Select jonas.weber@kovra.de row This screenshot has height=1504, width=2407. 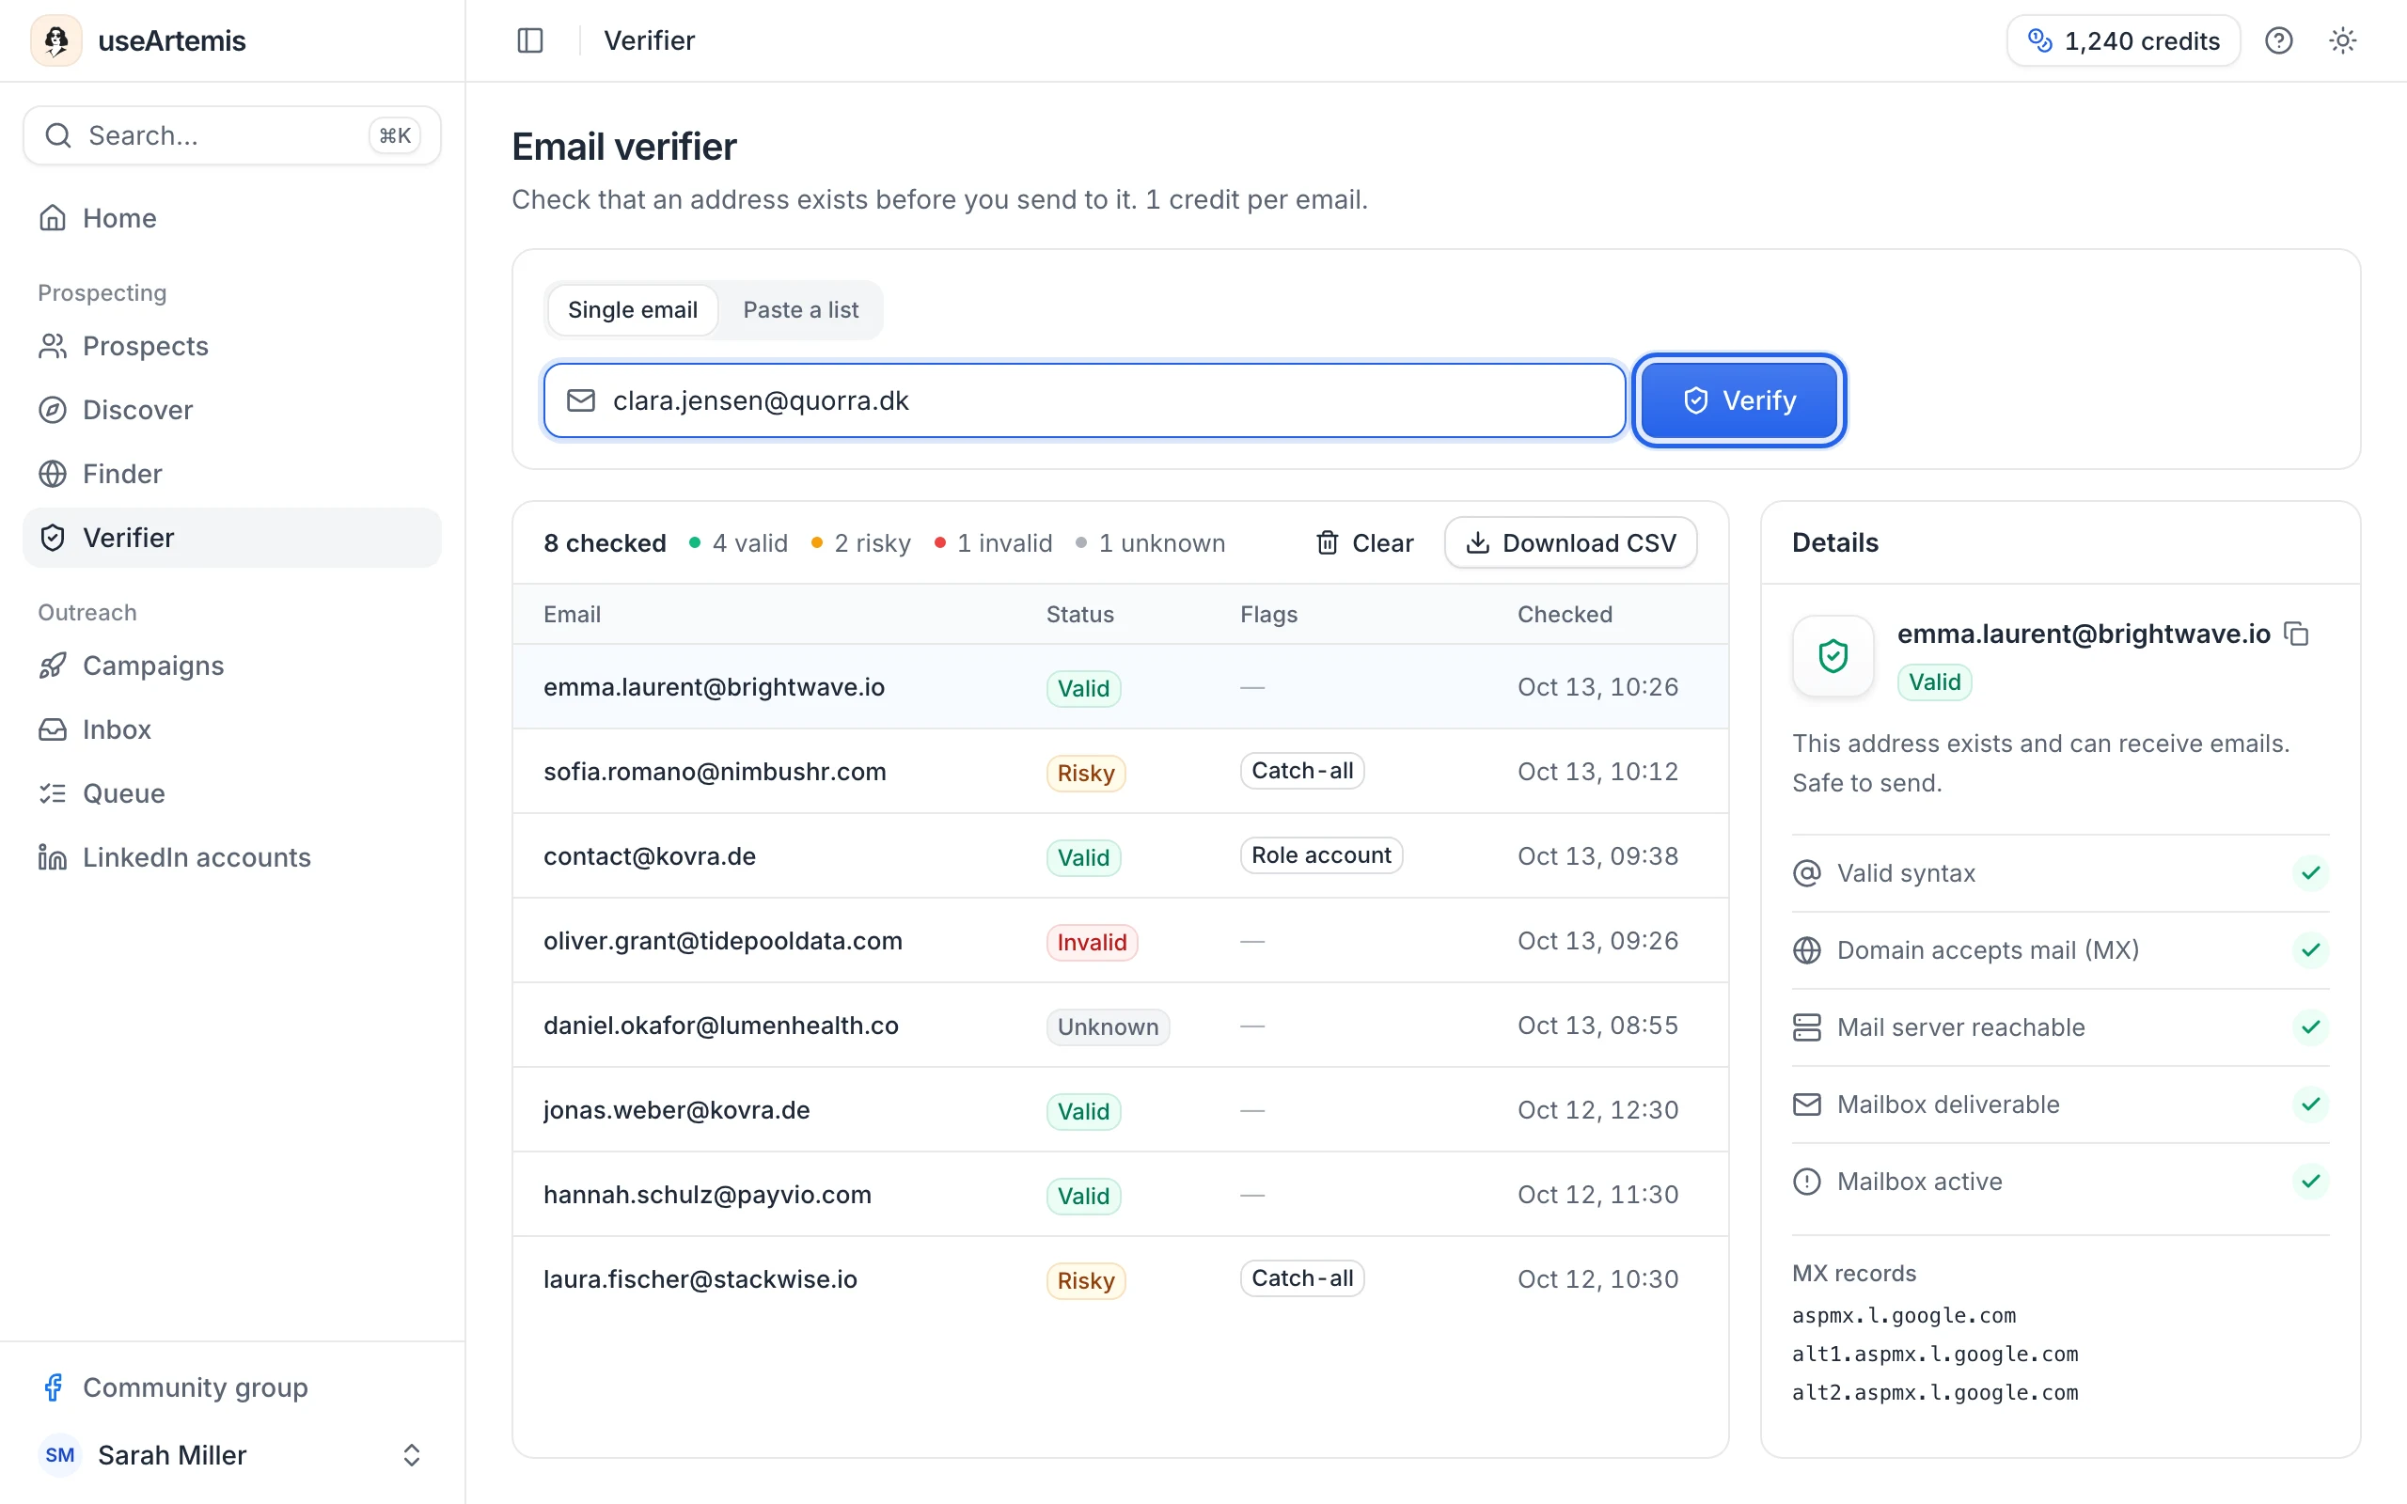point(1120,1109)
